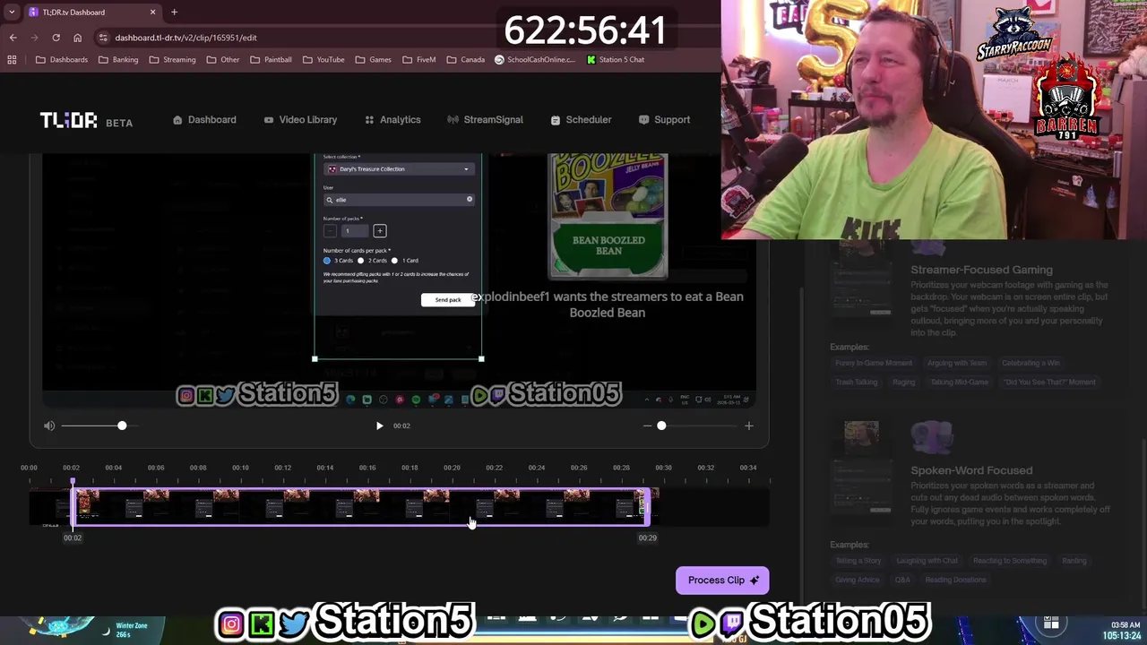Select the right trim handle at 00:29
The height and width of the screenshot is (645, 1147).
tap(646, 507)
